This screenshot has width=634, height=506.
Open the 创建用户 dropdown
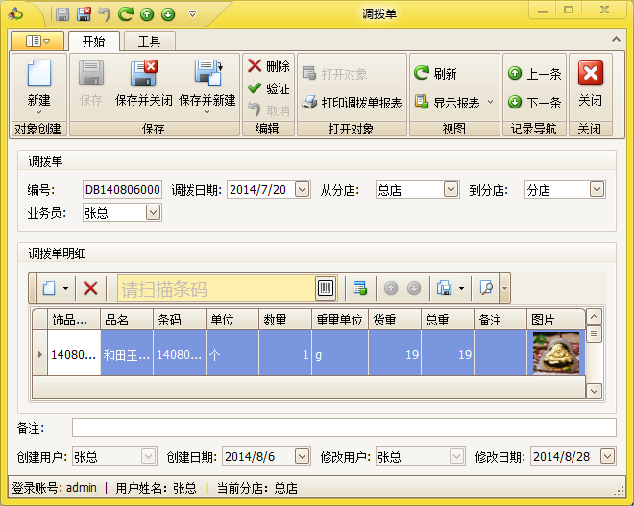click(x=148, y=456)
